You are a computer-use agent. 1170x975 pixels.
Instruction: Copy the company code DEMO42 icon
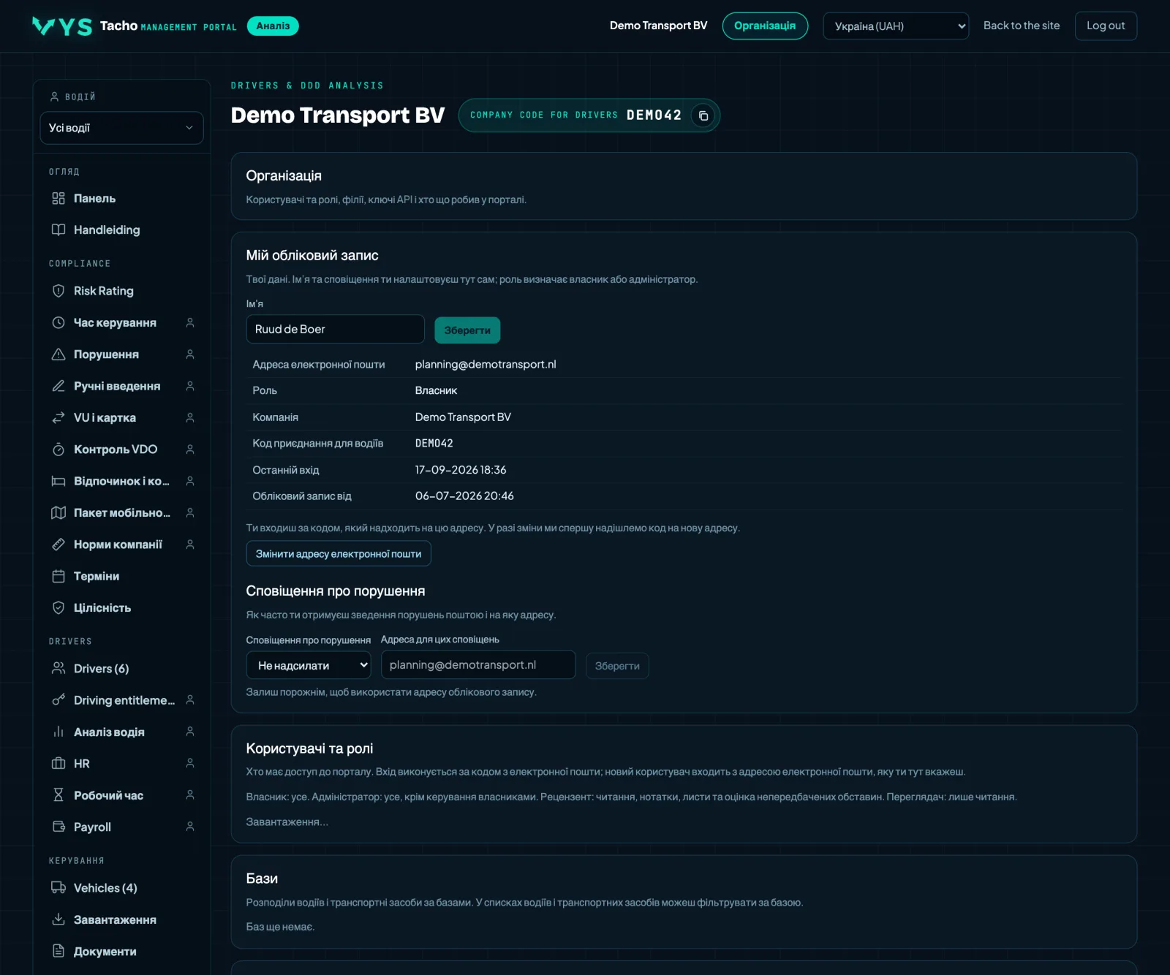click(703, 115)
